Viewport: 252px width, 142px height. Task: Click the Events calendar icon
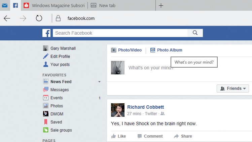[x=46, y=98]
